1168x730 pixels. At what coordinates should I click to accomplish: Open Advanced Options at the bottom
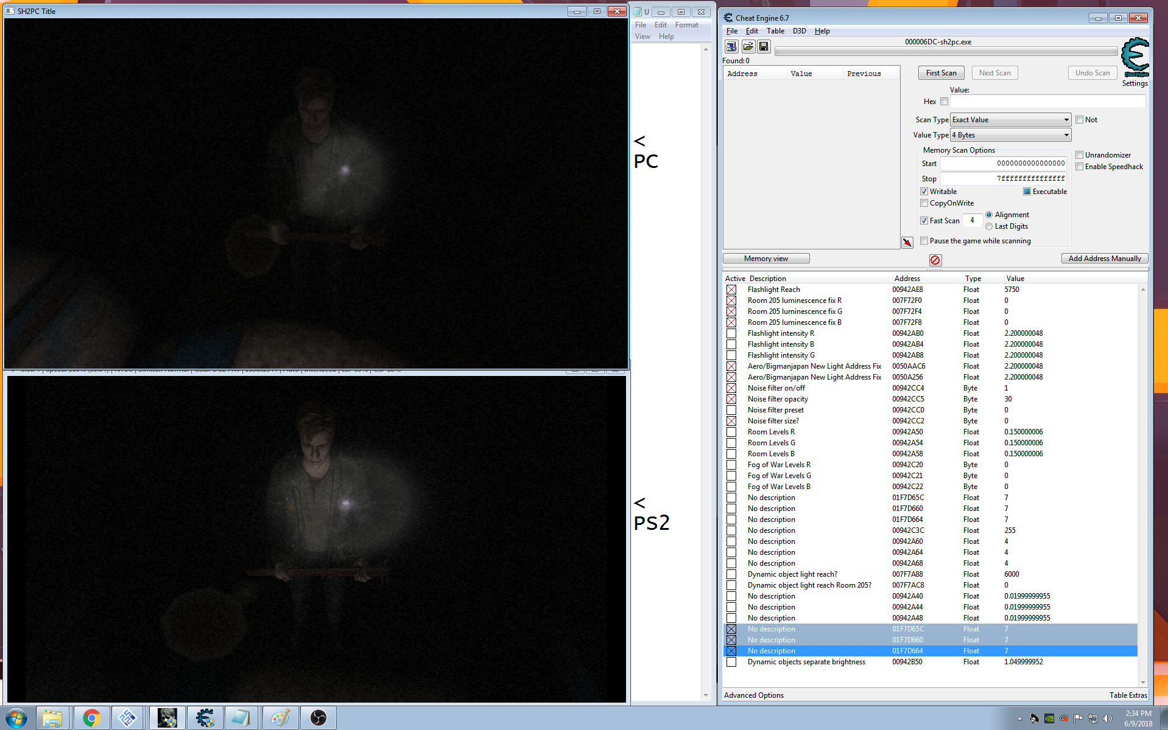click(x=753, y=695)
